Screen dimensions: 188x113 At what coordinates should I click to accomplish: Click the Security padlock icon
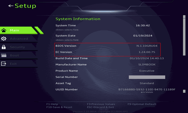pos(4,47)
